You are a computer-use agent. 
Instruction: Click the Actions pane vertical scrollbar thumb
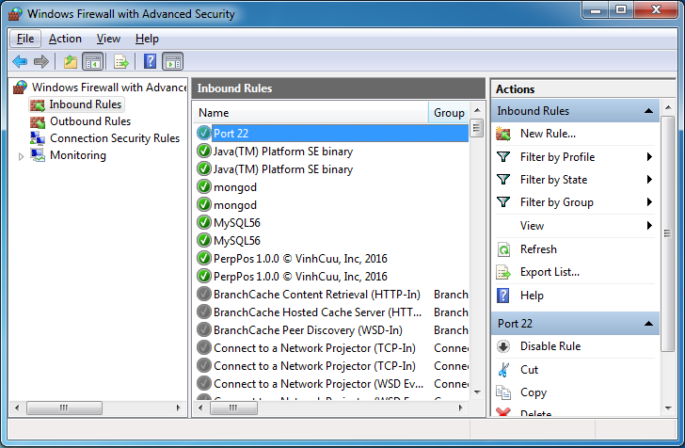(668, 233)
